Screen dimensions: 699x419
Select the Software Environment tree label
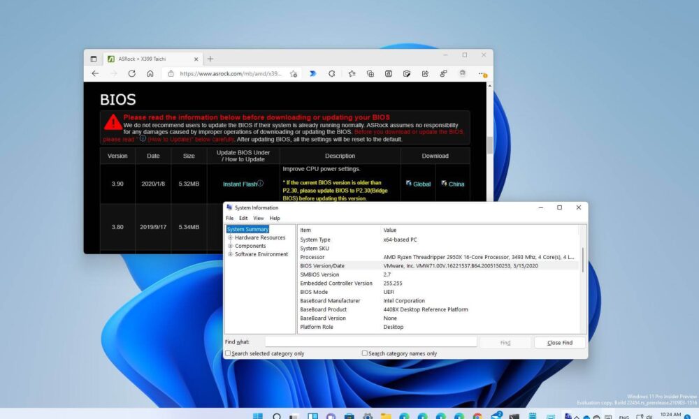coord(261,254)
